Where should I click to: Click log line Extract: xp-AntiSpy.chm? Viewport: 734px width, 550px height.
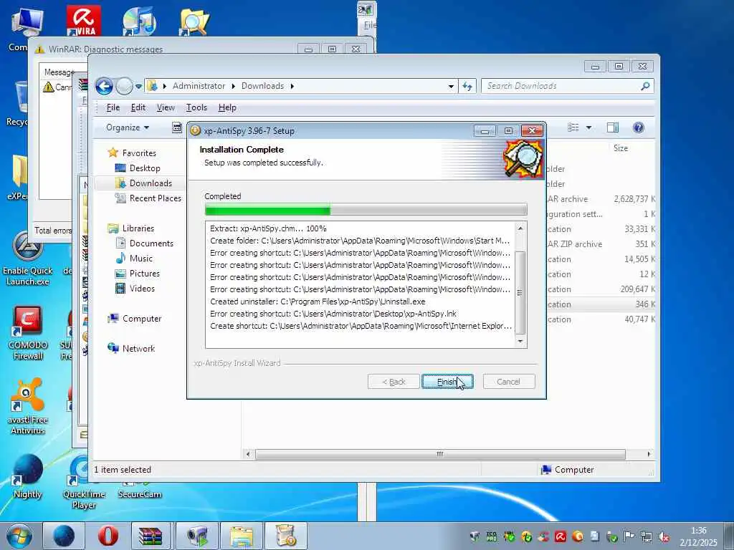click(268, 228)
